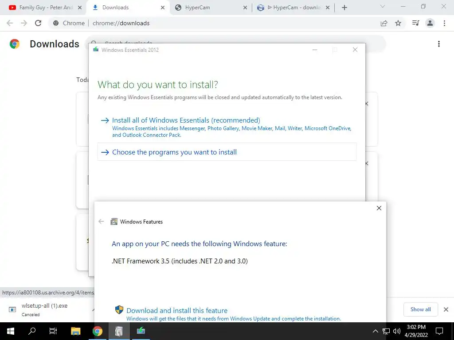Close the HyperCam tab
Image resolution: width=454 pixels, height=340 pixels.
pos(245,8)
